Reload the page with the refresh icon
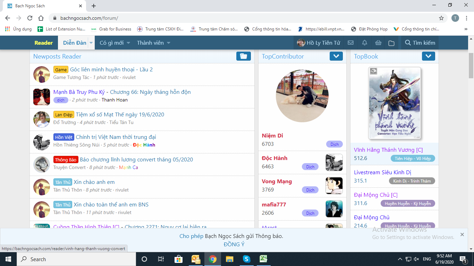Viewport: 474px width, 266px height. [30, 18]
